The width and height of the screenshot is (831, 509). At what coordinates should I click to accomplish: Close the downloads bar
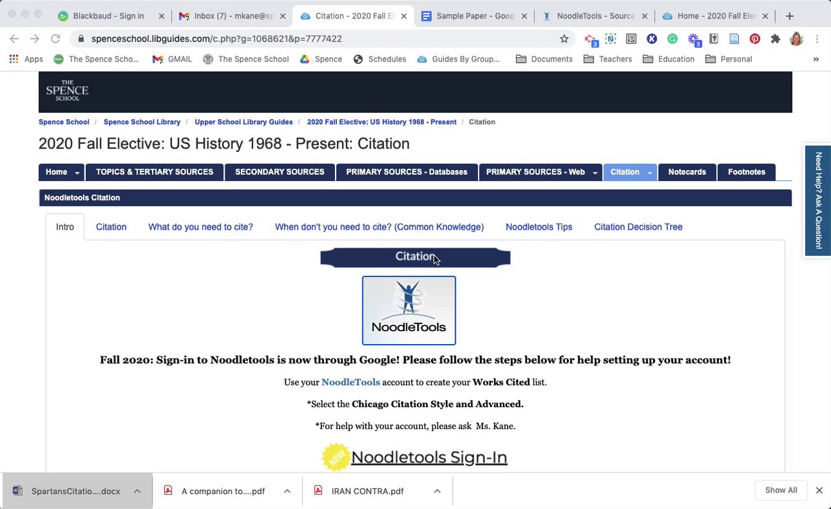[819, 490]
